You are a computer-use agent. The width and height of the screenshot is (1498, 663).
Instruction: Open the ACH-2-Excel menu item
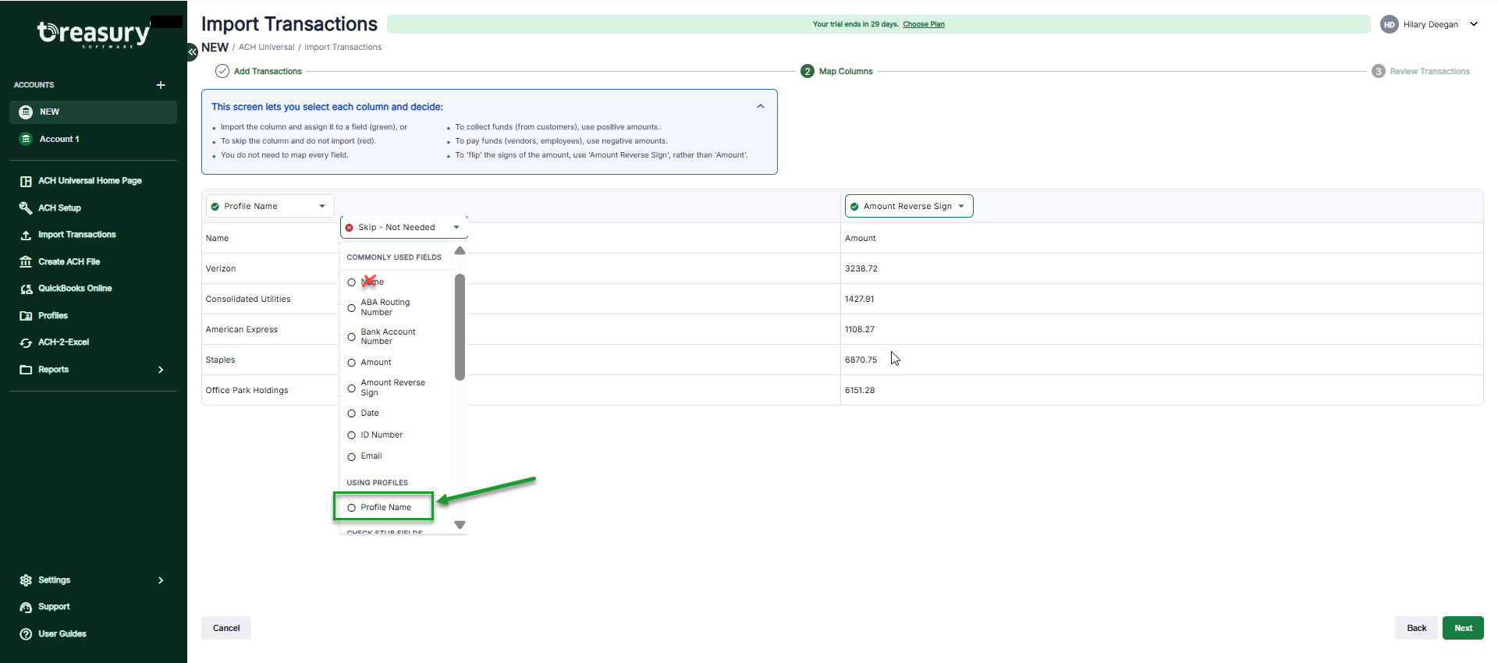64,342
